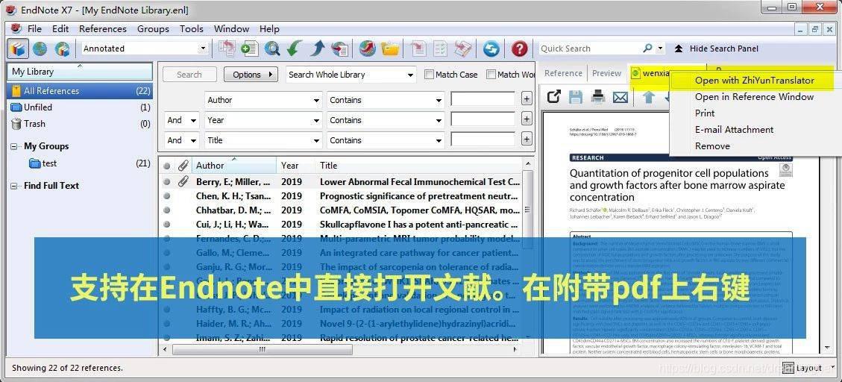Open the References menu
Screen dimensions: 842x382
point(102,29)
